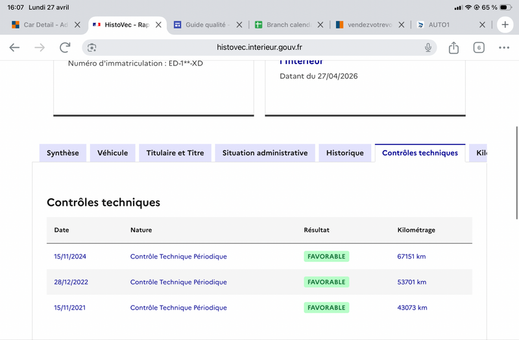Screen dimensions: 519x340
Task: Close the Car Detail browser tab
Action: (x=77, y=25)
